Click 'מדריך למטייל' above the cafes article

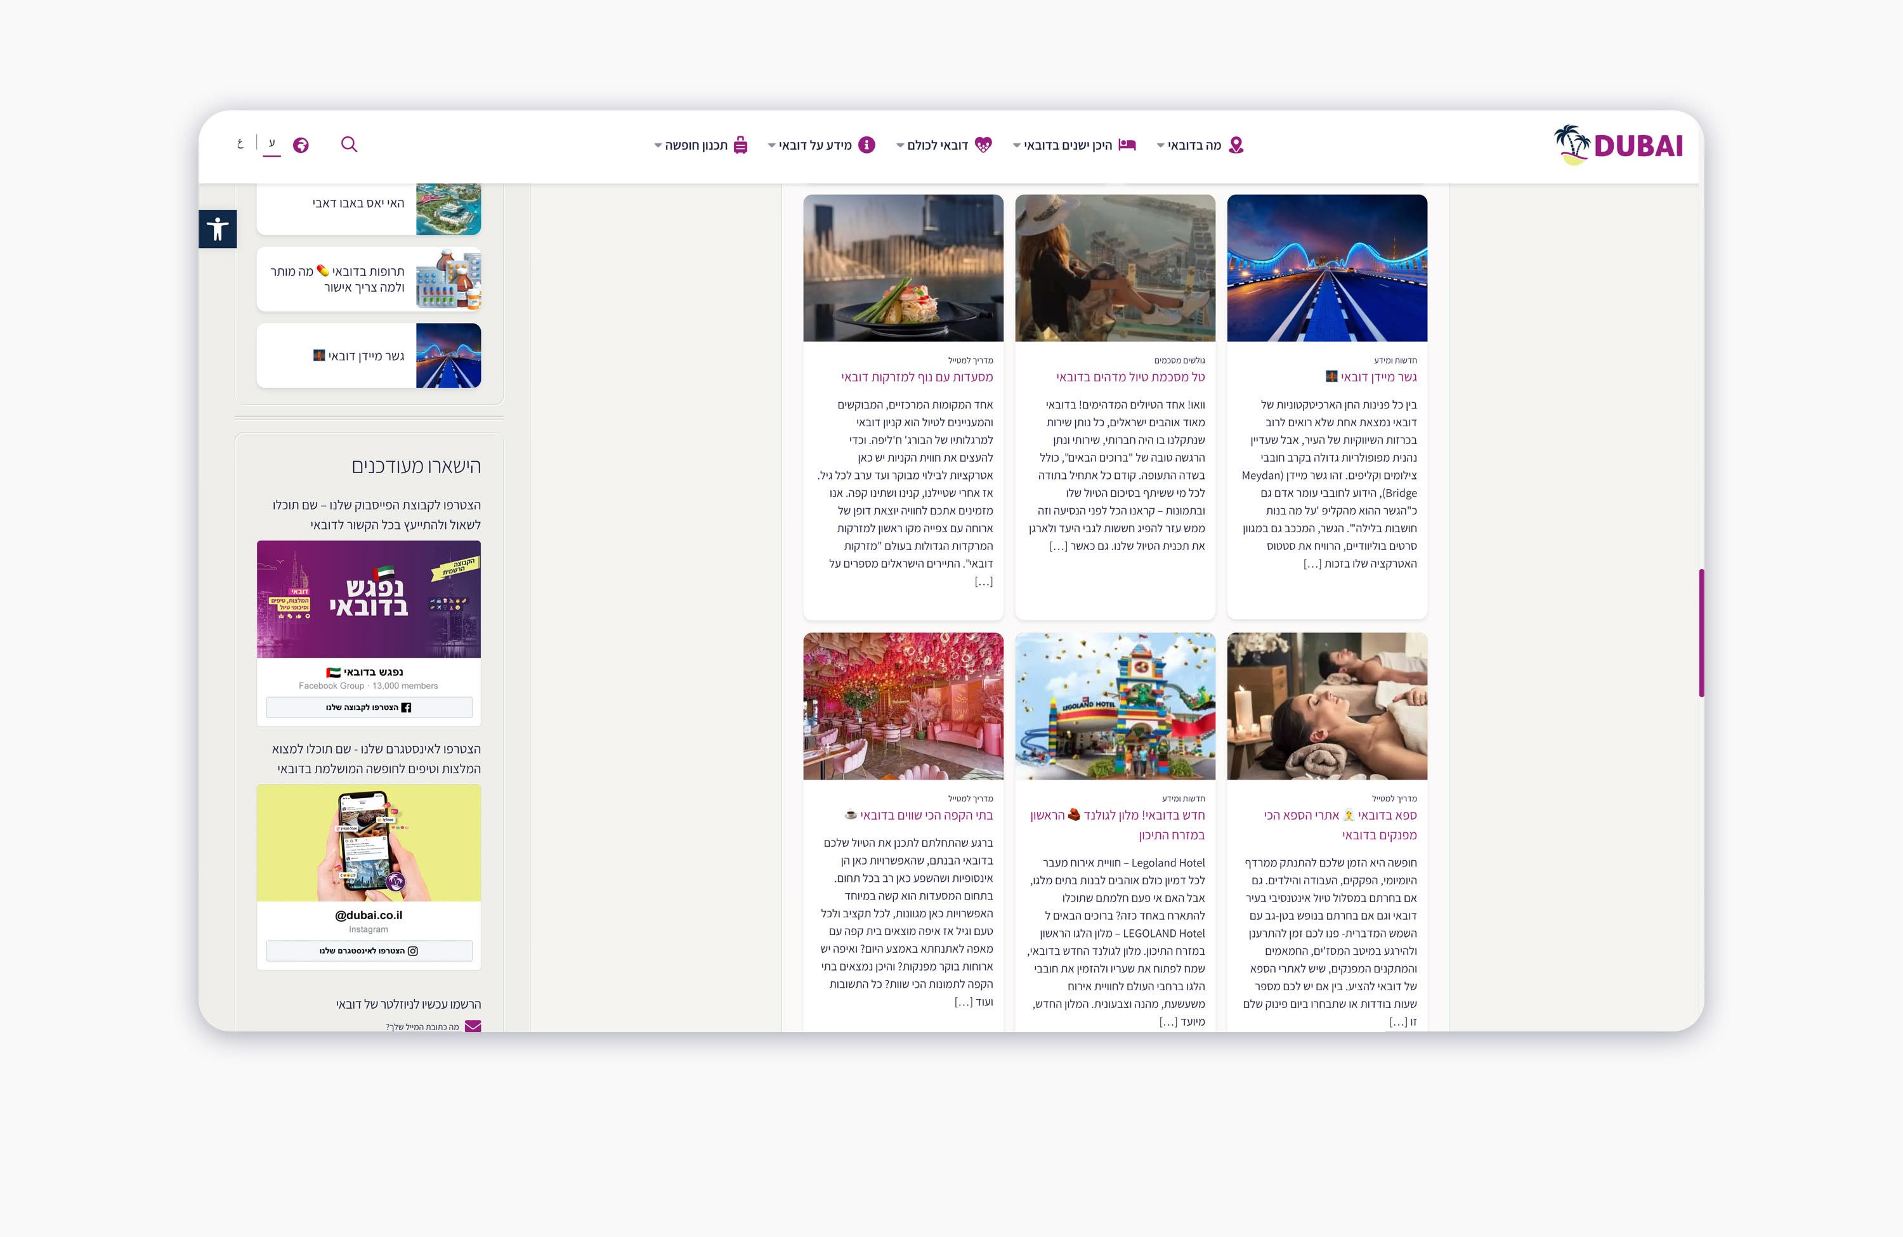pos(971,799)
